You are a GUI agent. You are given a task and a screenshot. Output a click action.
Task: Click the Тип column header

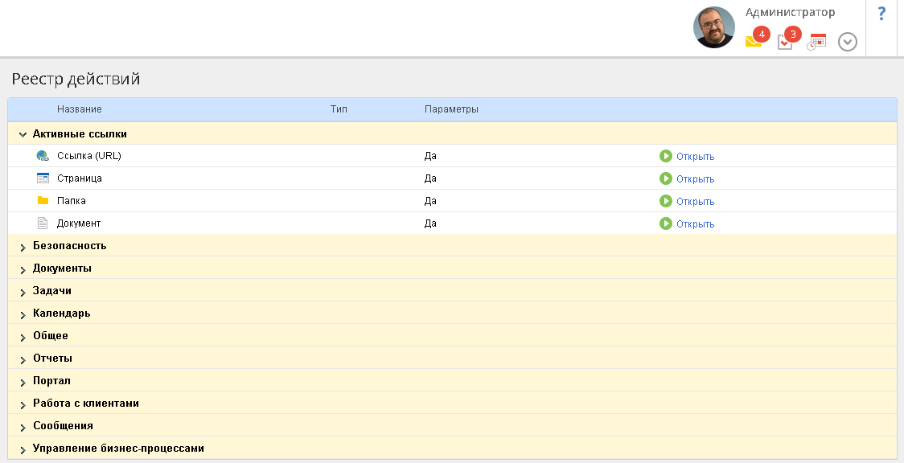339,109
